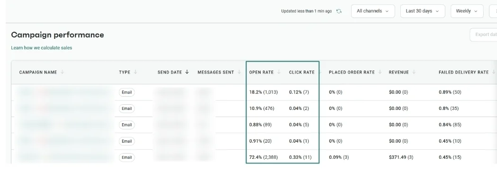497x173 pixels.
Task: Select the 0.33% (11) click rate cell
Action: coord(300,157)
